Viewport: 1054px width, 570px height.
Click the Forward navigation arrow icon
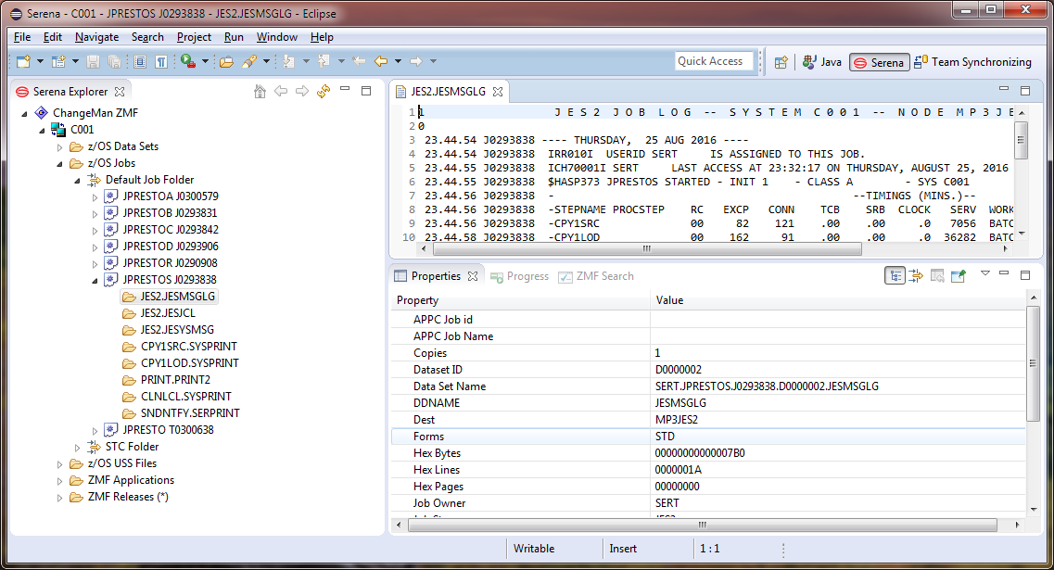tap(416, 62)
